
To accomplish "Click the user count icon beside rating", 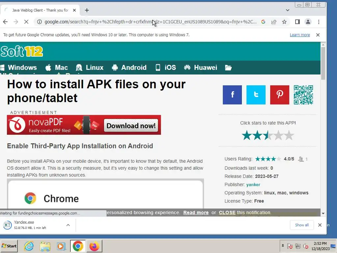I will [301, 159].
